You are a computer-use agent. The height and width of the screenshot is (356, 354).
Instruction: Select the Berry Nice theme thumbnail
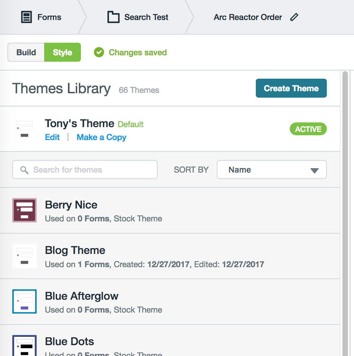coord(24,210)
